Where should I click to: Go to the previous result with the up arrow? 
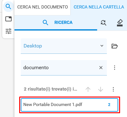pyautogui.click(x=88, y=89)
